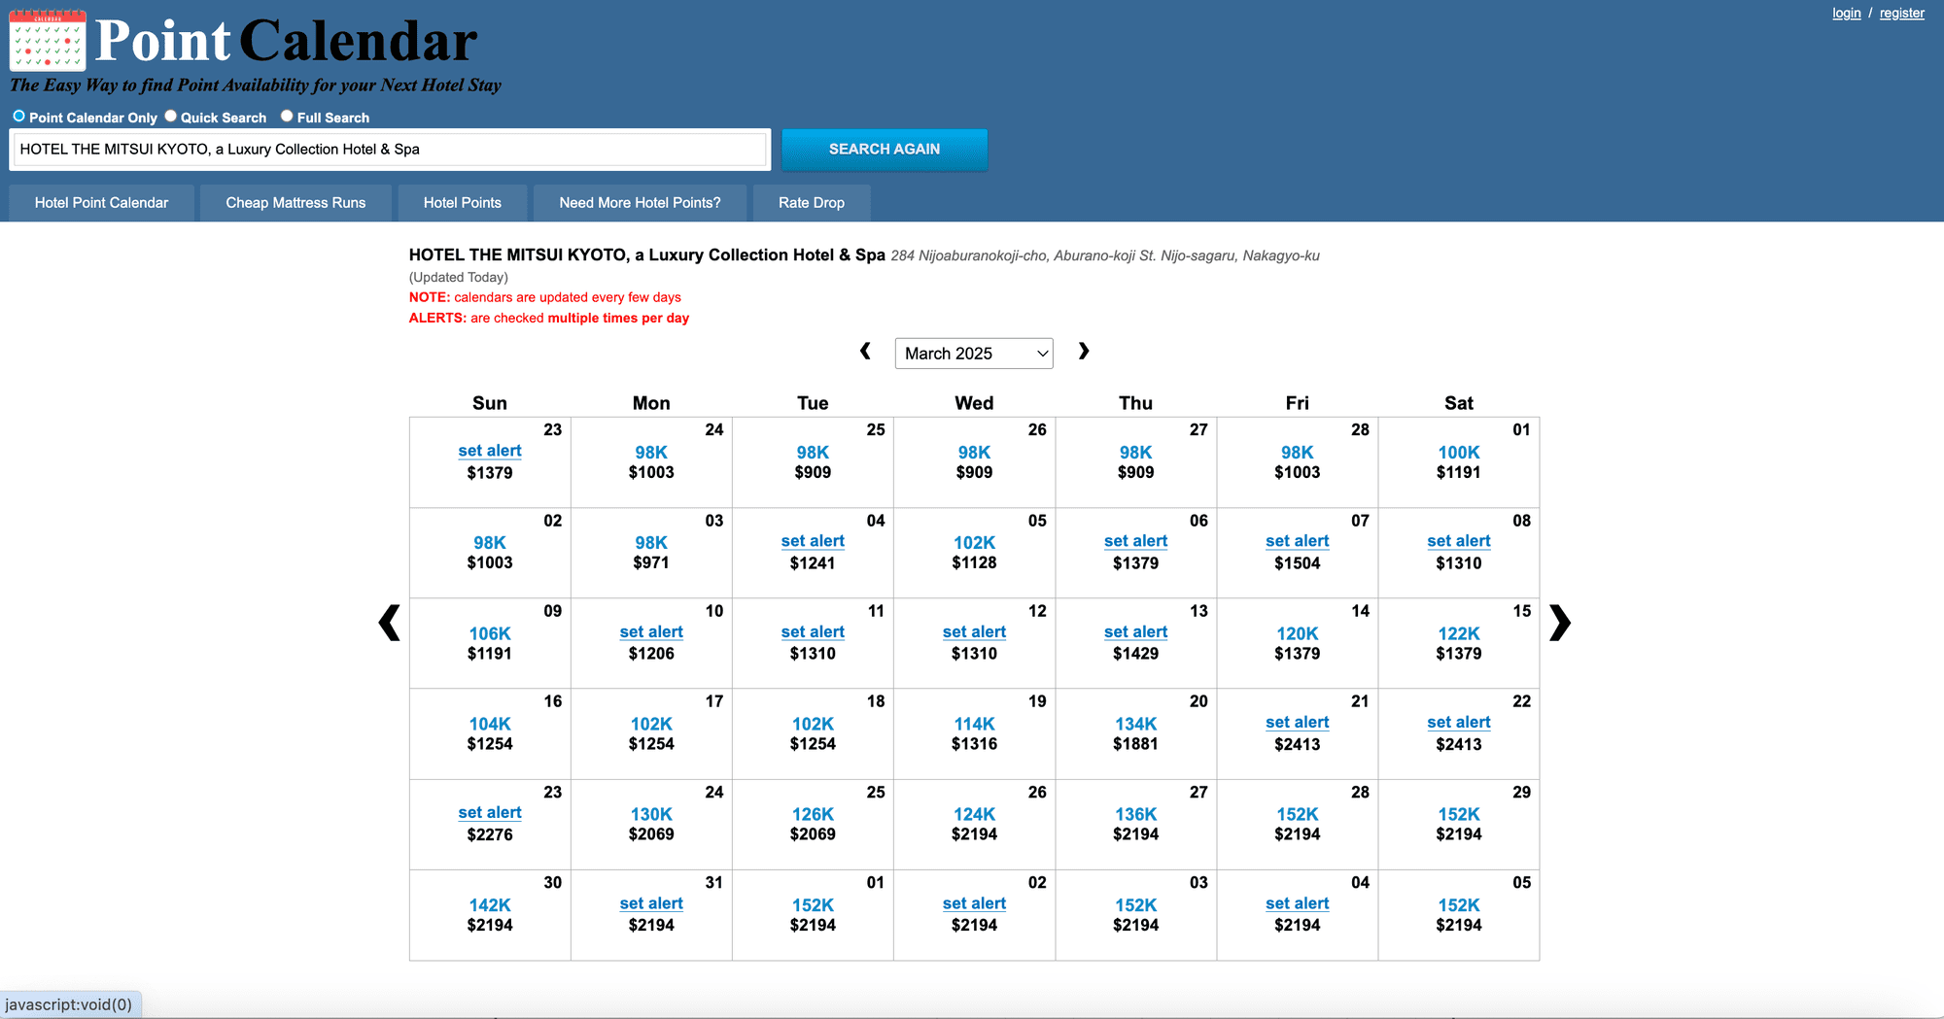This screenshot has width=1944, height=1019.
Task: Go to previous month with small left arrow
Action: tap(865, 351)
